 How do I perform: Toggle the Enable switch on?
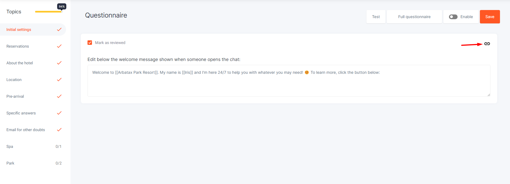pyautogui.click(x=453, y=17)
